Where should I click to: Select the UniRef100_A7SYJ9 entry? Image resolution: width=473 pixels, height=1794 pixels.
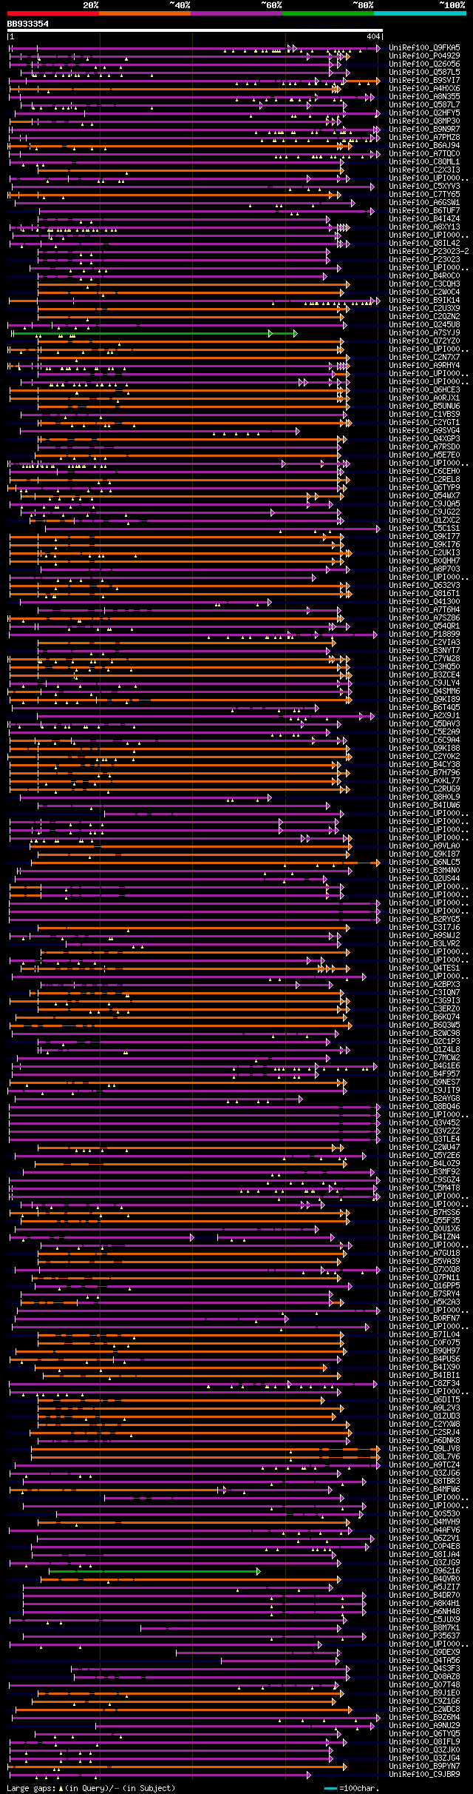coord(424,332)
